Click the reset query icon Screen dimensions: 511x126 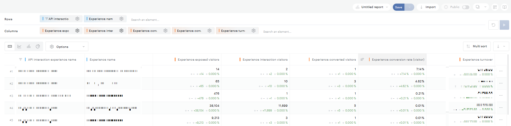pos(493,25)
